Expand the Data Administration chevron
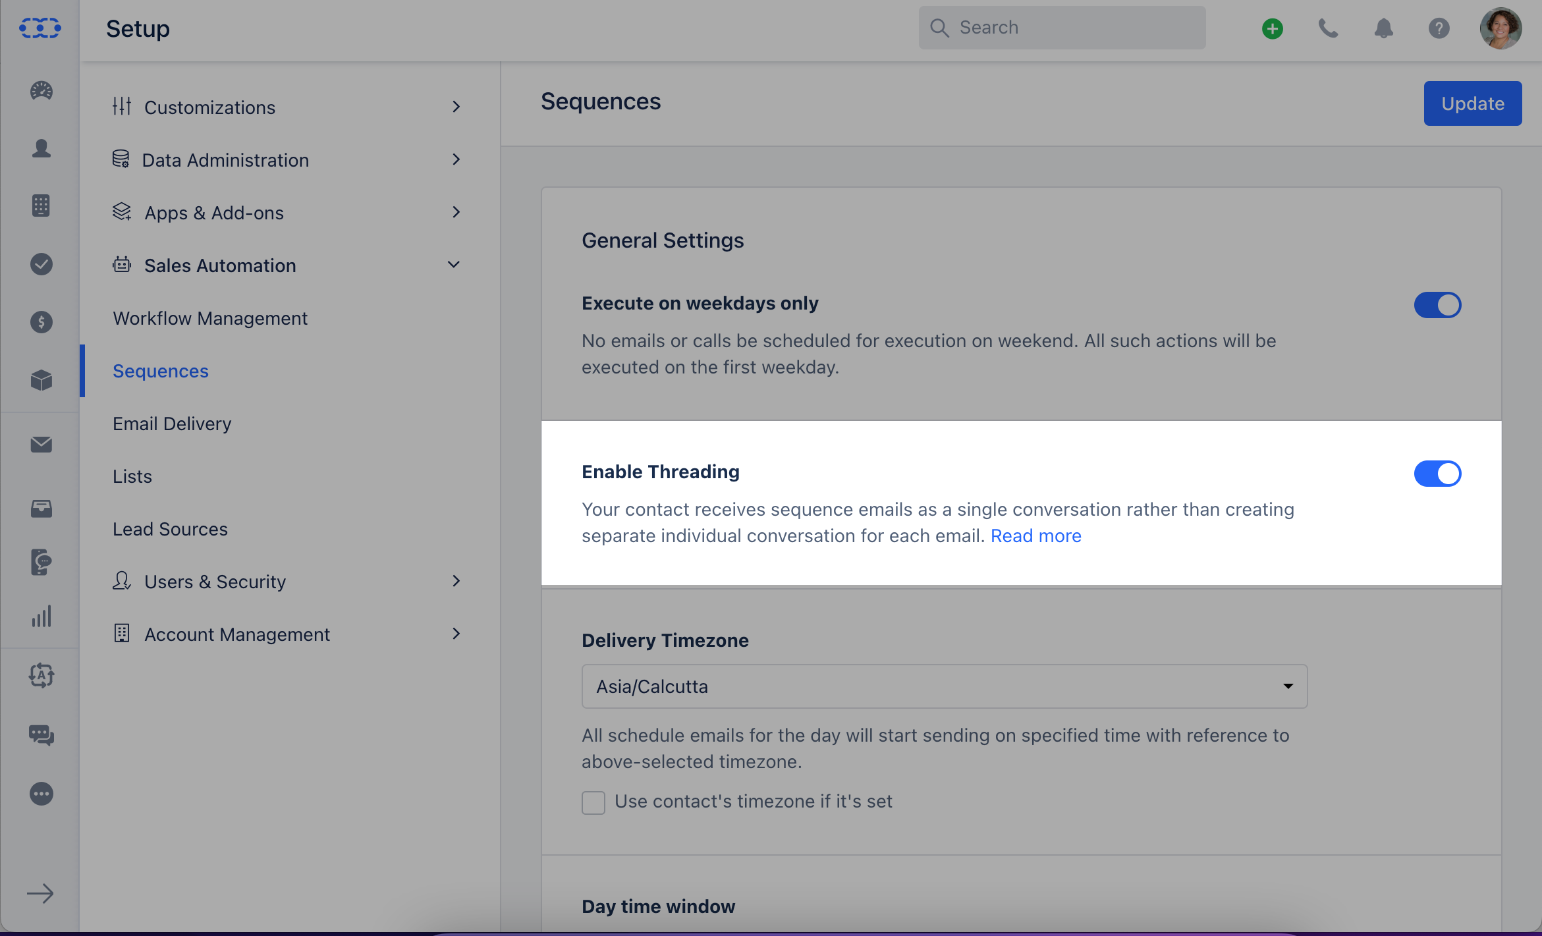This screenshot has height=936, width=1542. click(456, 159)
